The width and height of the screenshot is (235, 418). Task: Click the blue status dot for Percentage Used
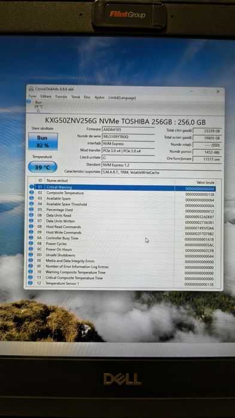[x=32, y=209]
